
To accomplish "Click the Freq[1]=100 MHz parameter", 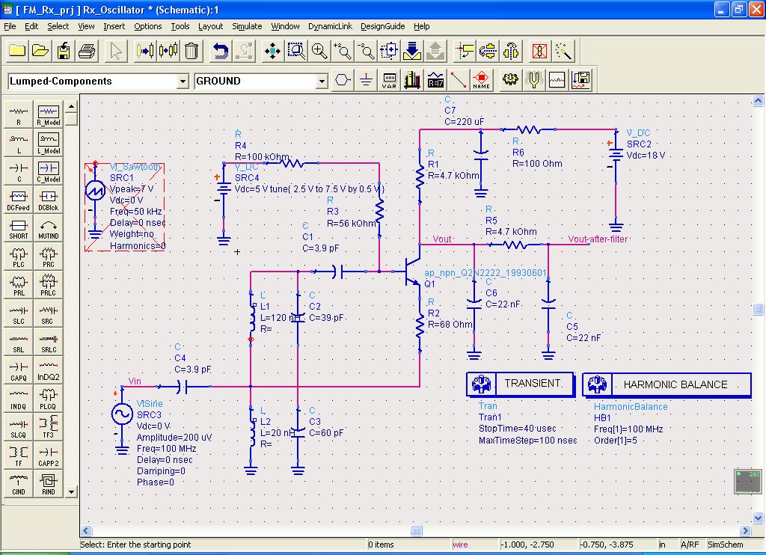I will 628,429.
